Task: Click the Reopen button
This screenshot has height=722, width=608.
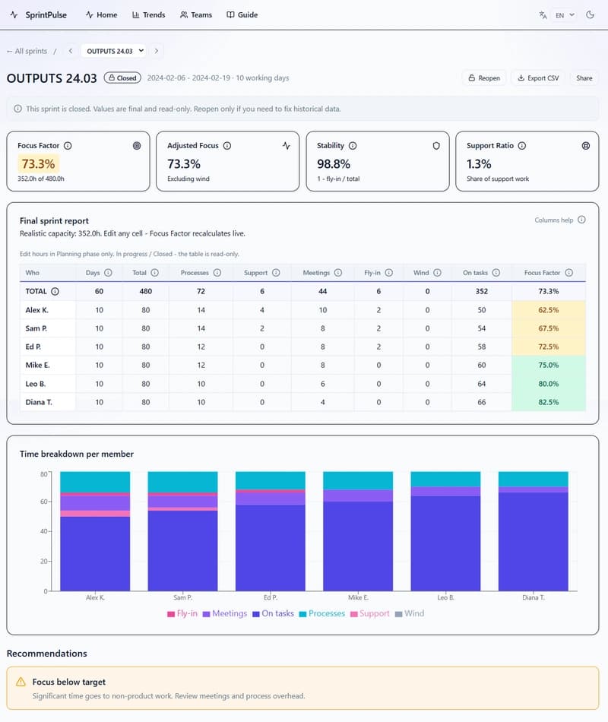Action: 484,78
